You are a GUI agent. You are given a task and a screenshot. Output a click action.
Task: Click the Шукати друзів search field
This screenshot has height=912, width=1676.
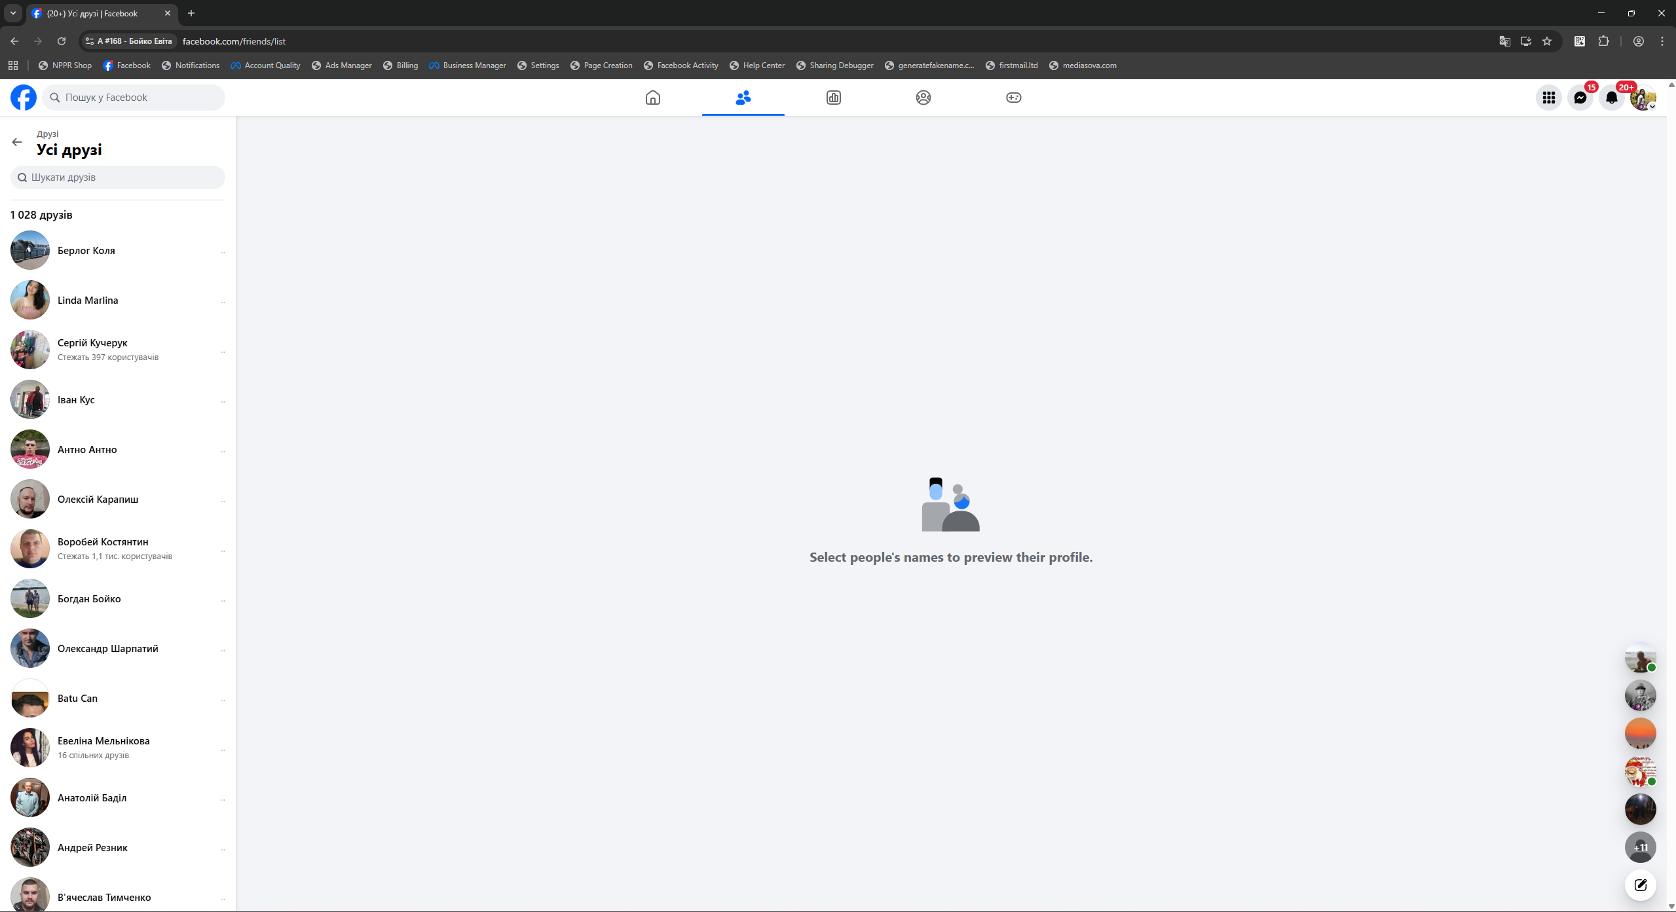tap(118, 177)
